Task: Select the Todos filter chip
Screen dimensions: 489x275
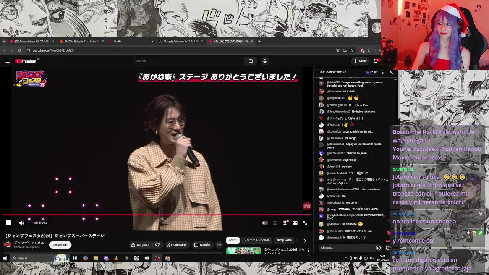Action: click(x=233, y=240)
